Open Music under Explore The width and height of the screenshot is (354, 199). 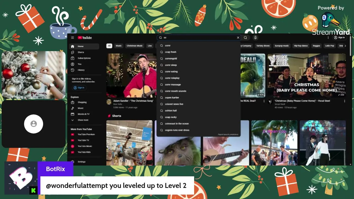coord(84,108)
